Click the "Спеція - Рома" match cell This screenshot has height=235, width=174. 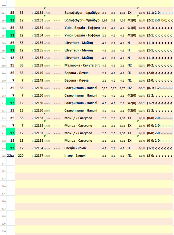[x=75, y=148]
